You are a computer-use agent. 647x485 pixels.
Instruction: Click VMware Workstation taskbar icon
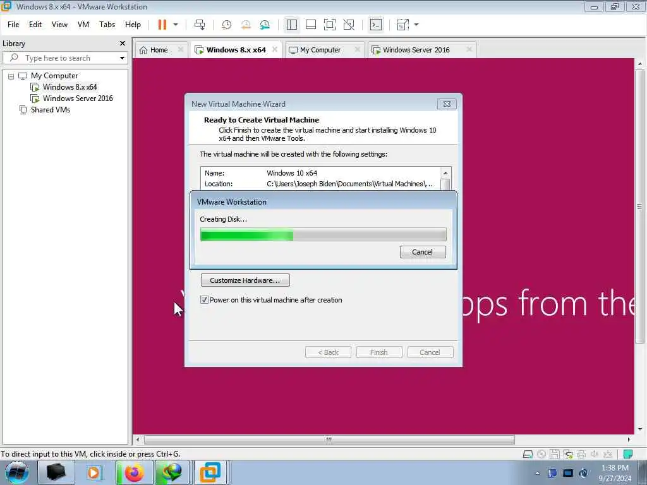click(210, 473)
